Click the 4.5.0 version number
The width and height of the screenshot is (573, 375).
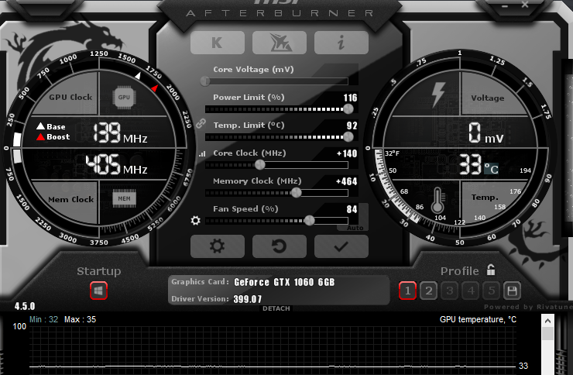(x=25, y=306)
